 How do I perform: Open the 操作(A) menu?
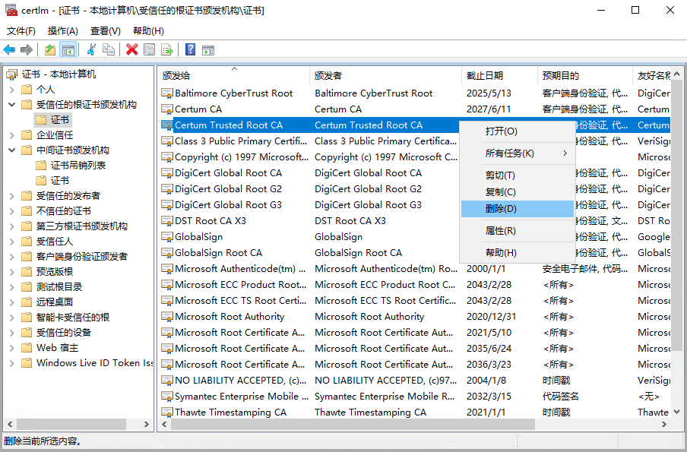(62, 31)
